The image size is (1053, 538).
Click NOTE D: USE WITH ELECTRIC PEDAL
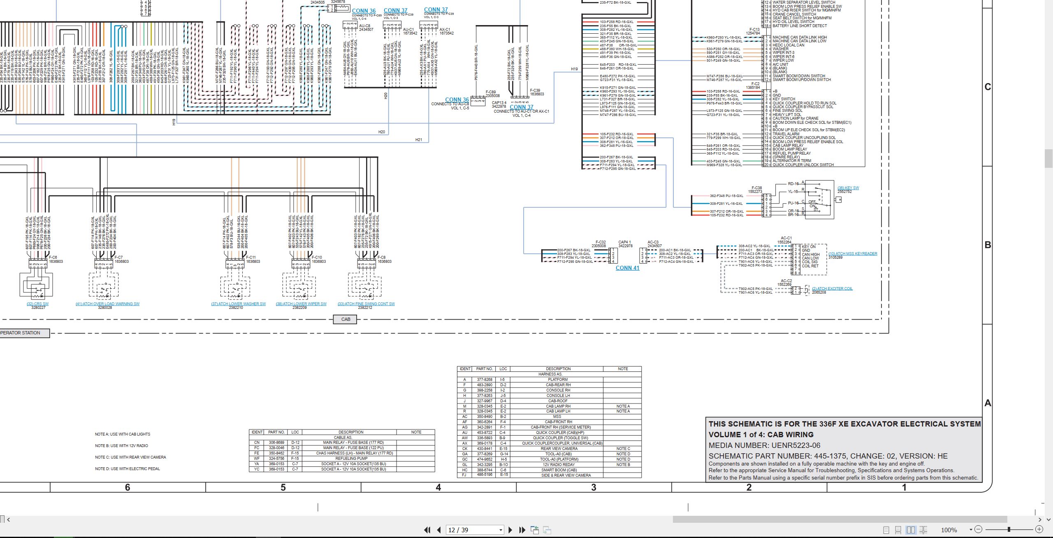click(128, 469)
